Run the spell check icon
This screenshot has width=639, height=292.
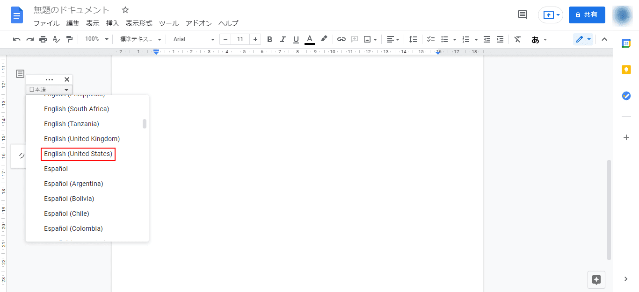pos(56,39)
